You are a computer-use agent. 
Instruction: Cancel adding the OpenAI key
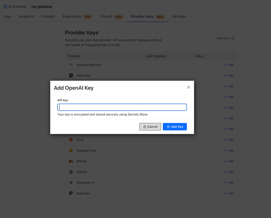150,127
